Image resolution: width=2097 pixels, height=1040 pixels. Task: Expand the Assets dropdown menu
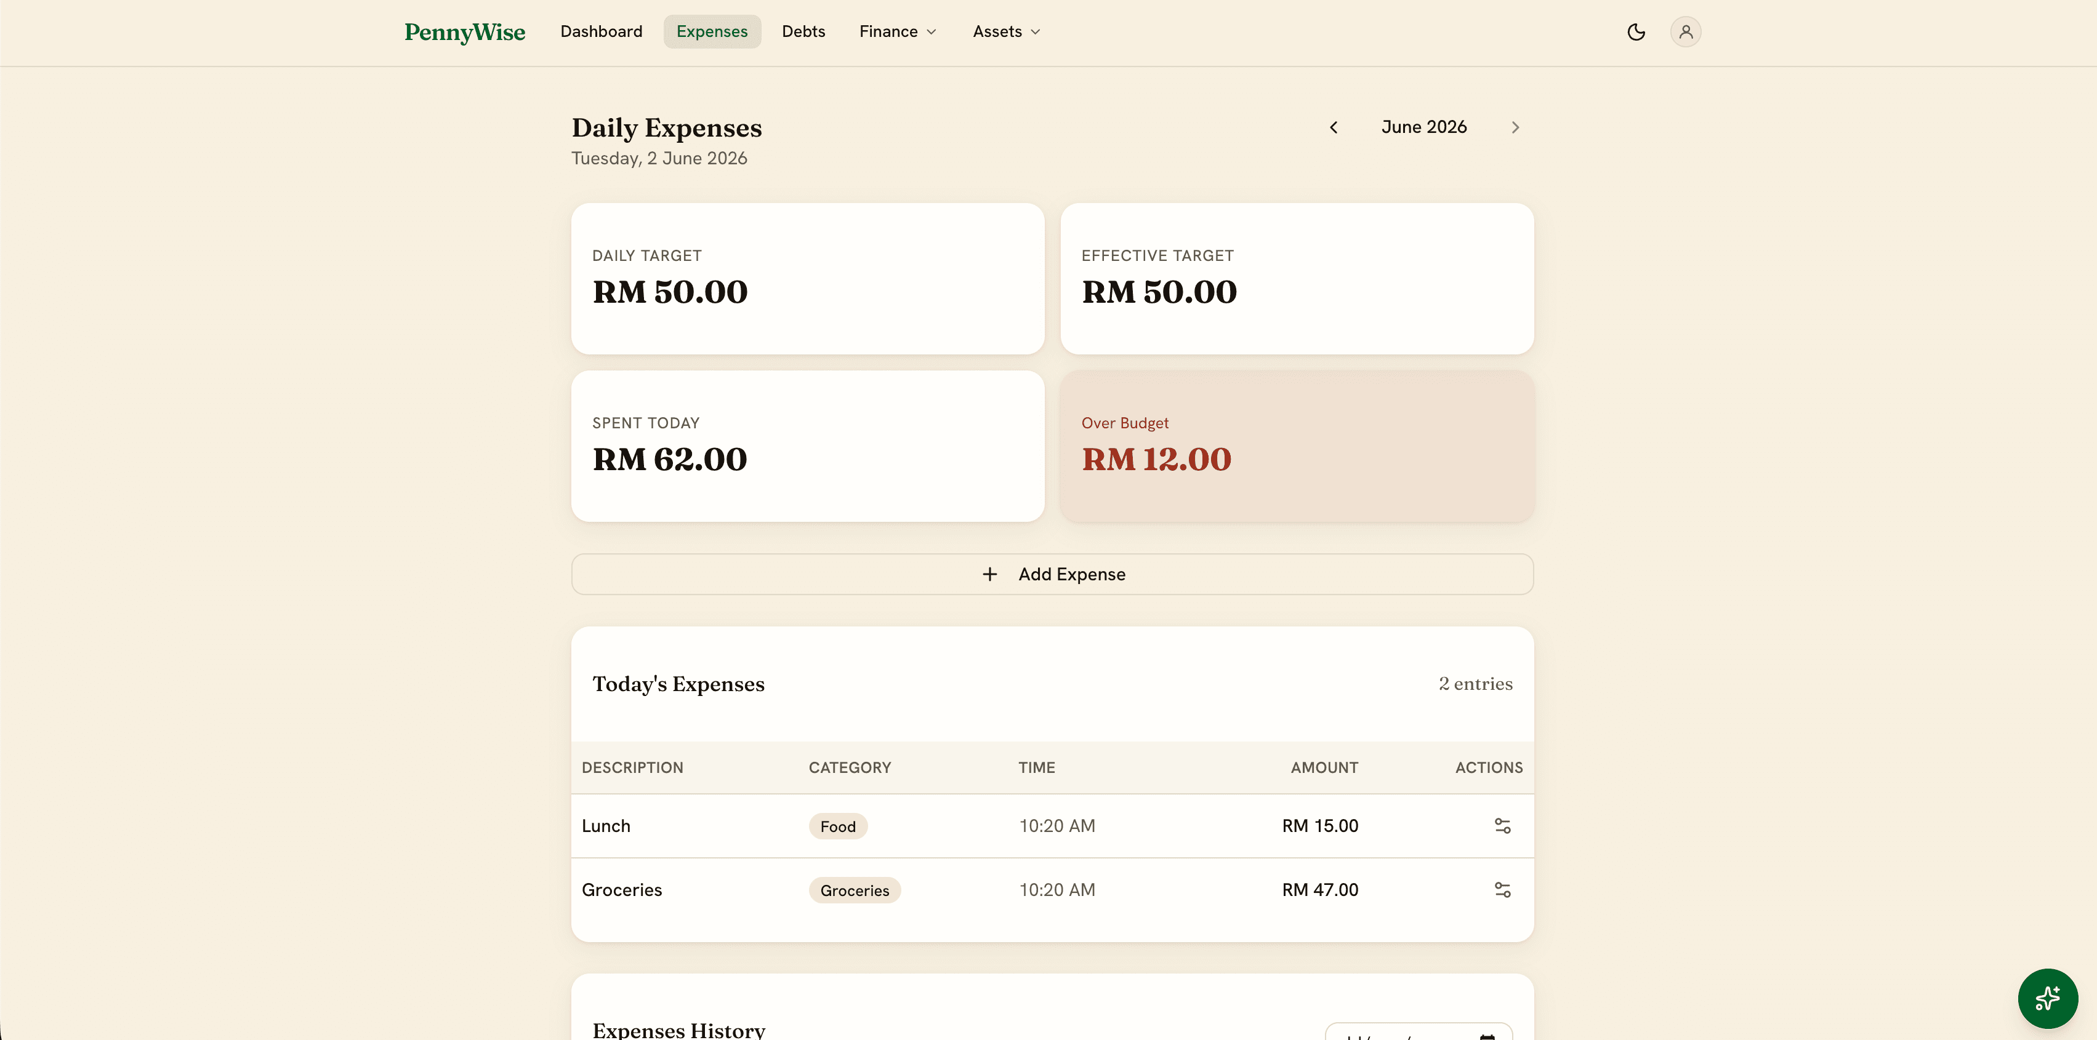pos(1006,32)
